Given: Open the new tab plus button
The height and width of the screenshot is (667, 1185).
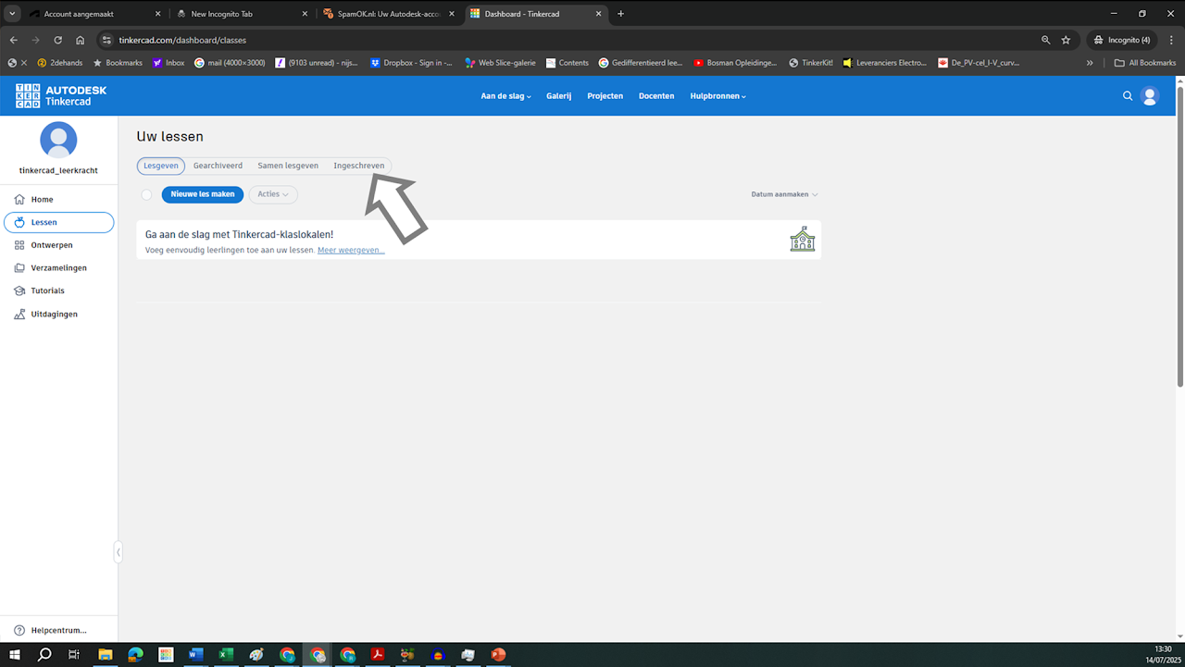Looking at the screenshot, I should [620, 14].
